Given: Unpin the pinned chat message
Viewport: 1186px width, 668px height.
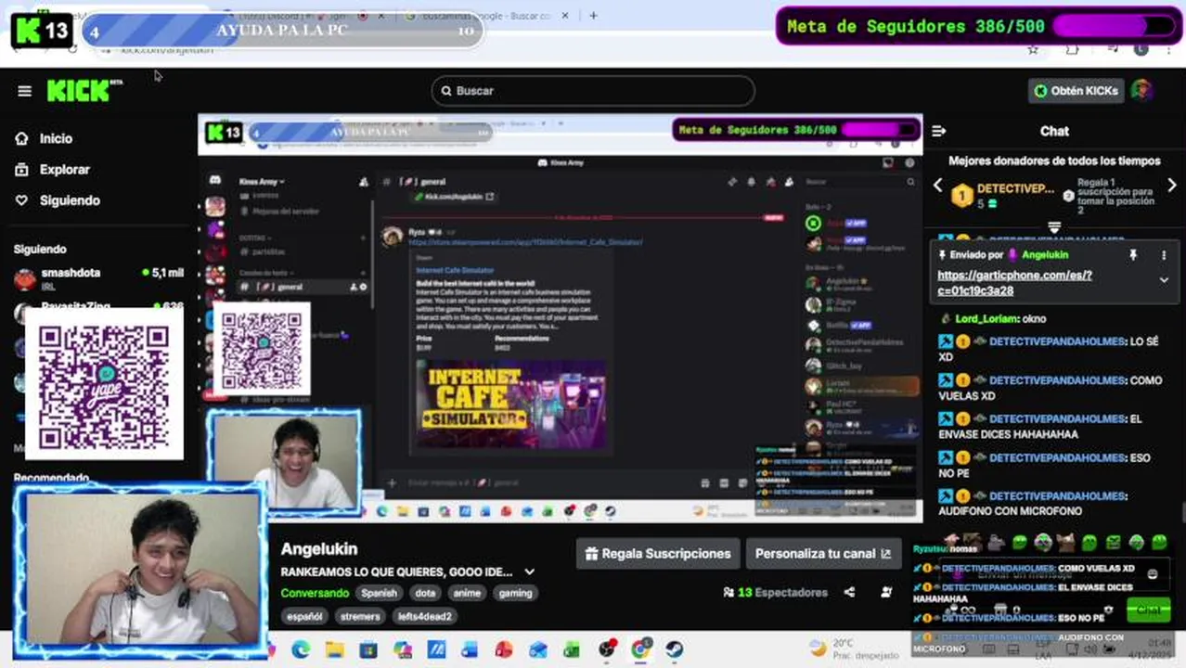Looking at the screenshot, I should [1133, 254].
